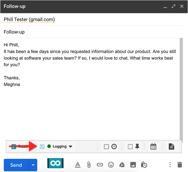Click the 'Meghna' signature text
The height and width of the screenshot is (172, 188).
tap(12, 85)
